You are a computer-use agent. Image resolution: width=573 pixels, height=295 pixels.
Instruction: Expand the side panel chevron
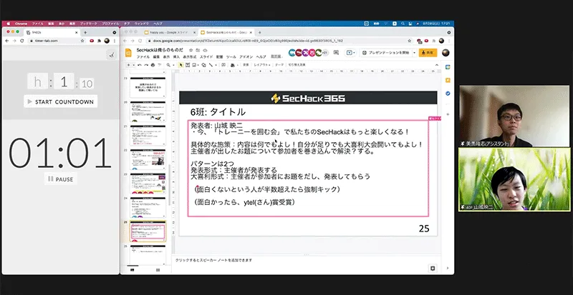coord(448,268)
